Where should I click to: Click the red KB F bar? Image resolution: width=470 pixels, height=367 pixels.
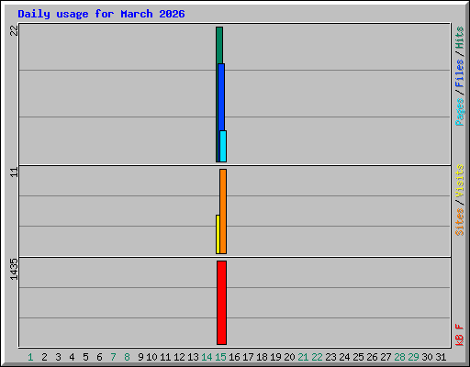(x=221, y=303)
